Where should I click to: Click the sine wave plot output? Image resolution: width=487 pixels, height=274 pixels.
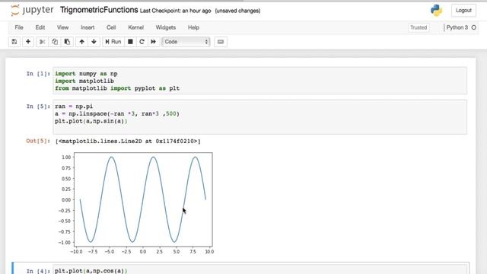pos(136,203)
